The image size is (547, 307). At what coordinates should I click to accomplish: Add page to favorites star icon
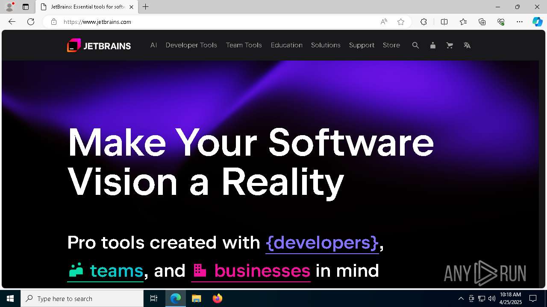click(x=401, y=22)
